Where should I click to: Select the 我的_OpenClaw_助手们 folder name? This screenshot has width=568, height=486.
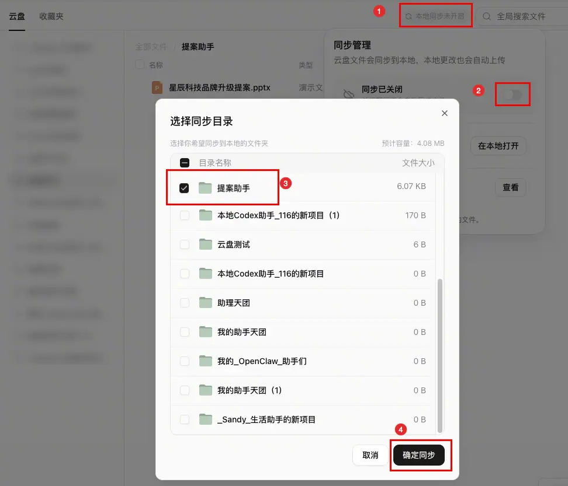[262, 361]
